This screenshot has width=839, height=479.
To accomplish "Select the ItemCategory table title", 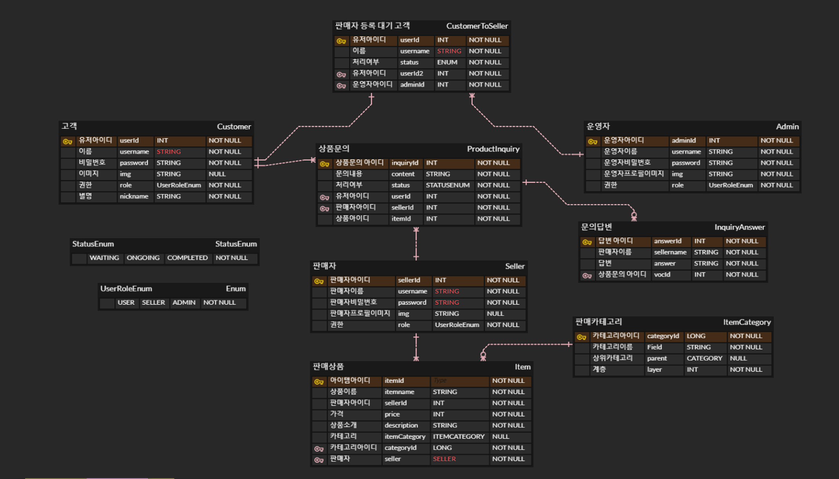I will (746, 322).
